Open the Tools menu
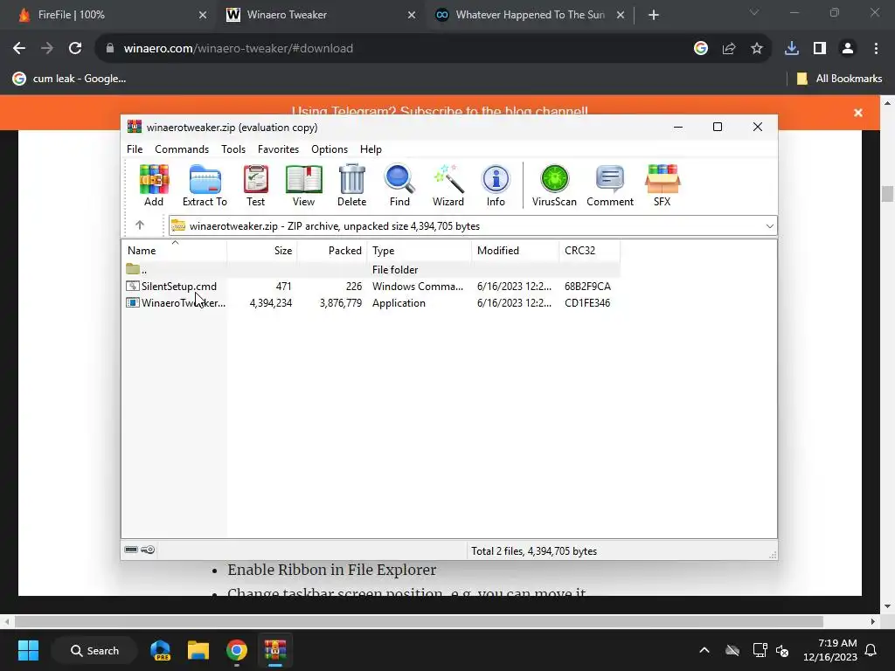The width and height of the screenshot is (895, 671). (233, 149)
